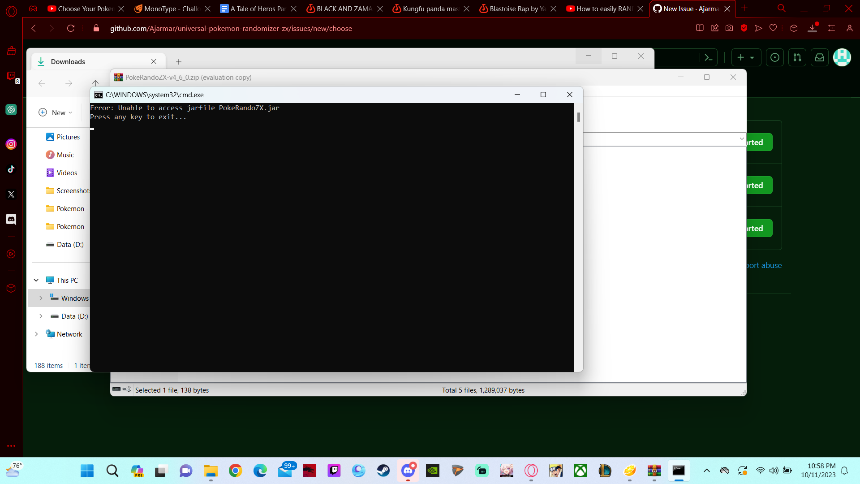Click the Report abuse link
Image resolution: width=860 pixels, height=484 pixels.
click(762, 265)
